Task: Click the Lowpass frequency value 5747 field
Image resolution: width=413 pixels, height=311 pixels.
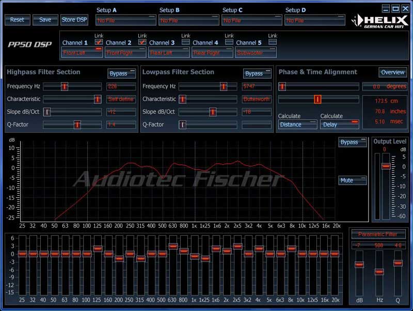Action: 257,86
